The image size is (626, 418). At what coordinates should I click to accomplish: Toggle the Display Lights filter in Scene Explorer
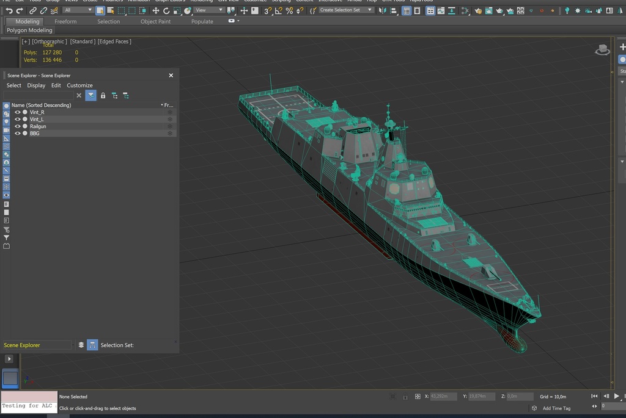pyautogui.click(x=7, y=122)
